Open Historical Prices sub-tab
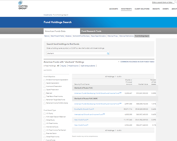 tap(113, 36)
